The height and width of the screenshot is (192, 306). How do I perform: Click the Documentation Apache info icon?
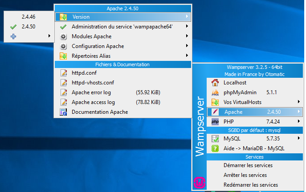(x=63, y=112)
